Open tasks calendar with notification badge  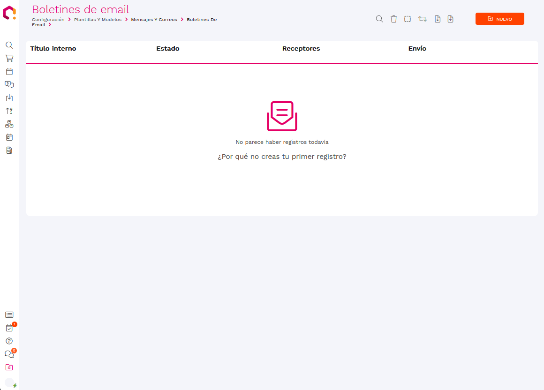[x=9, y=328]
